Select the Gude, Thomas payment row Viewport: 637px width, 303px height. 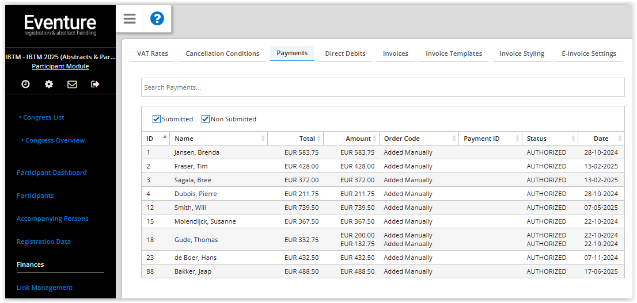(x=196, y=240)
